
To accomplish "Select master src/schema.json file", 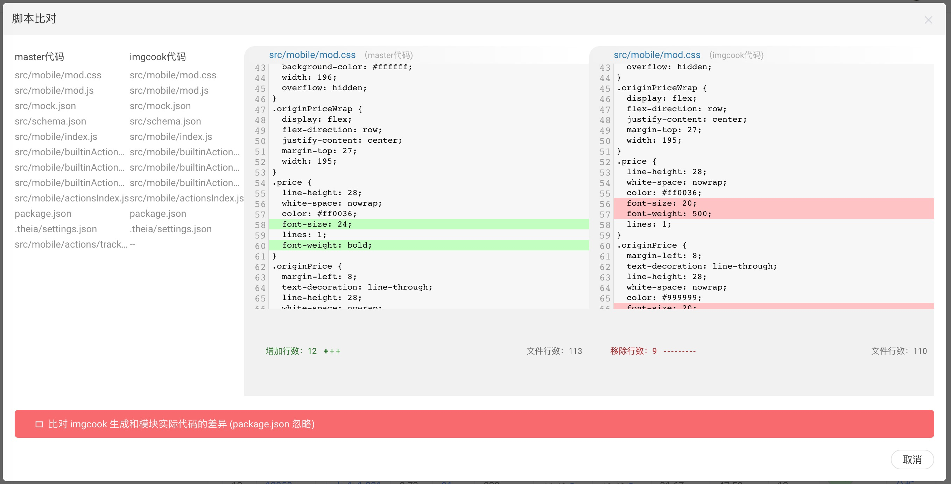I will (x=51, y=121).
